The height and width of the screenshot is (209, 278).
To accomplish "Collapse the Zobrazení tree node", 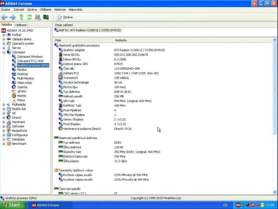I will pyautogui.click(x=4, y=53).
